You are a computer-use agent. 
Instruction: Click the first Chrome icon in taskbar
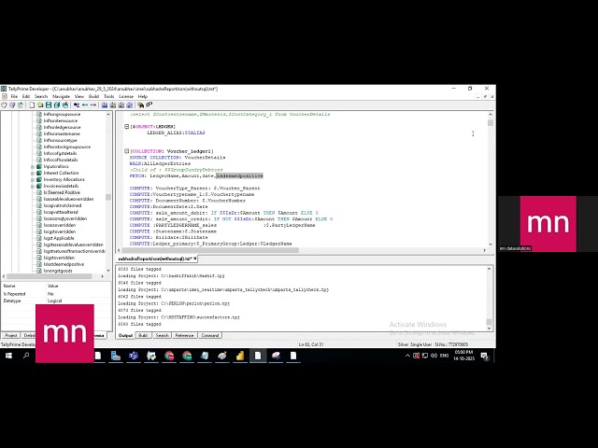[x=169, y=356]
